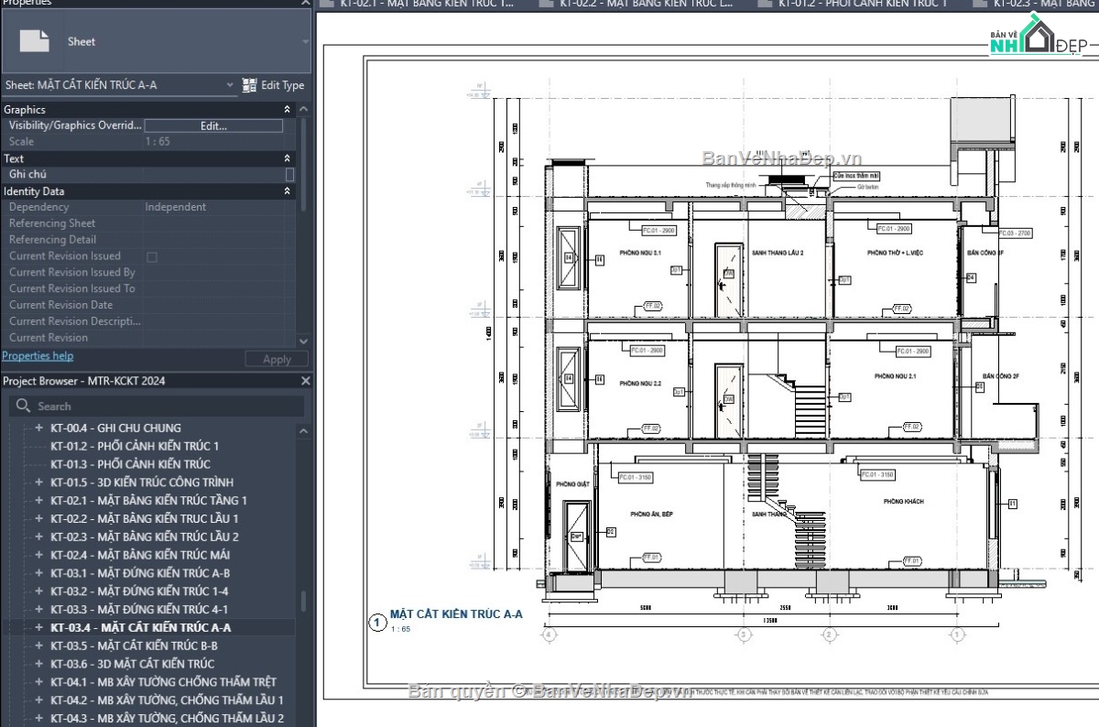Expand the KT-03.2 sheet node
Screen dimensions: 1099x727
(38, 591)
